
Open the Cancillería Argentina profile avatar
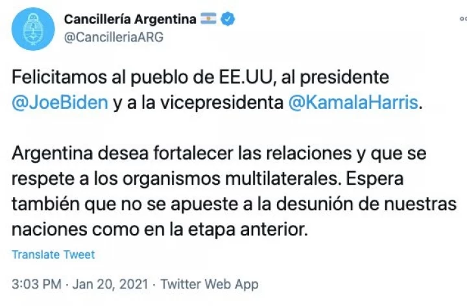[33, 29]
